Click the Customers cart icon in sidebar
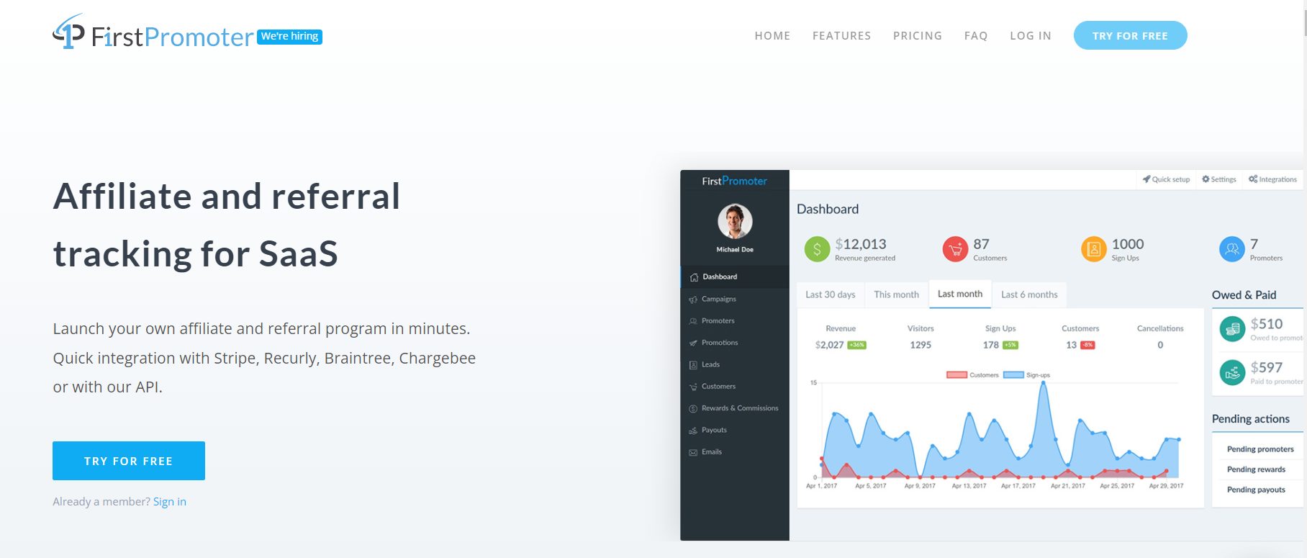Screen dimensions: 1307x558 pyautogui.click(x=693, y=387)
